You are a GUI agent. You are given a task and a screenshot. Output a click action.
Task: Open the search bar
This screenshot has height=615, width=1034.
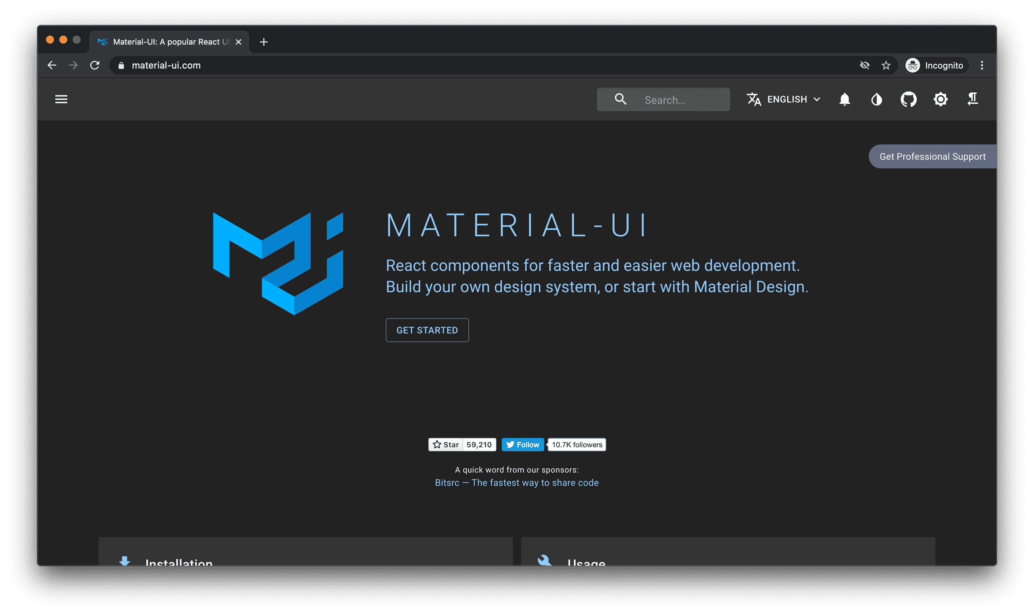coord(663,99)
